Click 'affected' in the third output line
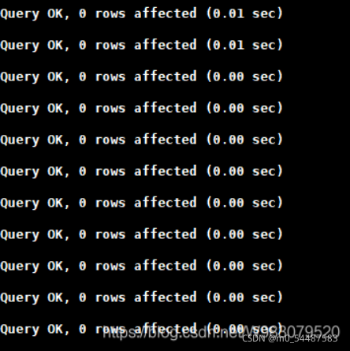Viewport: 350px width, 351px height. coord(166,77)
